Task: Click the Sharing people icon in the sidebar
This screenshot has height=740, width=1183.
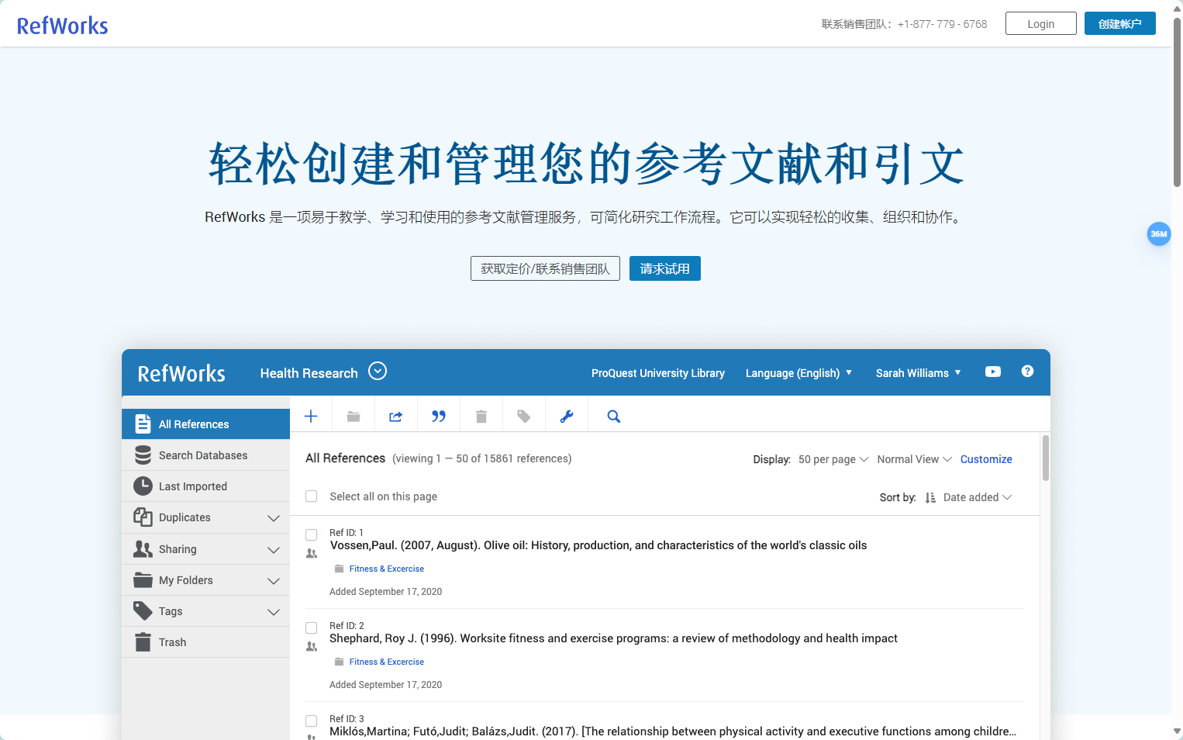Action: pyautogui.click(x=143, y=549)
